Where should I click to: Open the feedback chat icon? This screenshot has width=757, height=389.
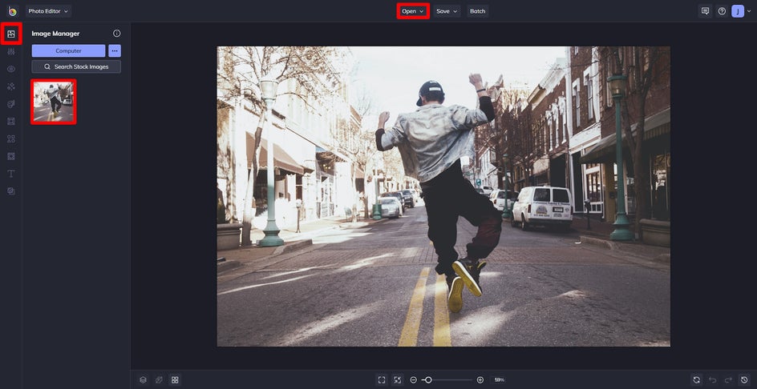(x=705, y=11)
